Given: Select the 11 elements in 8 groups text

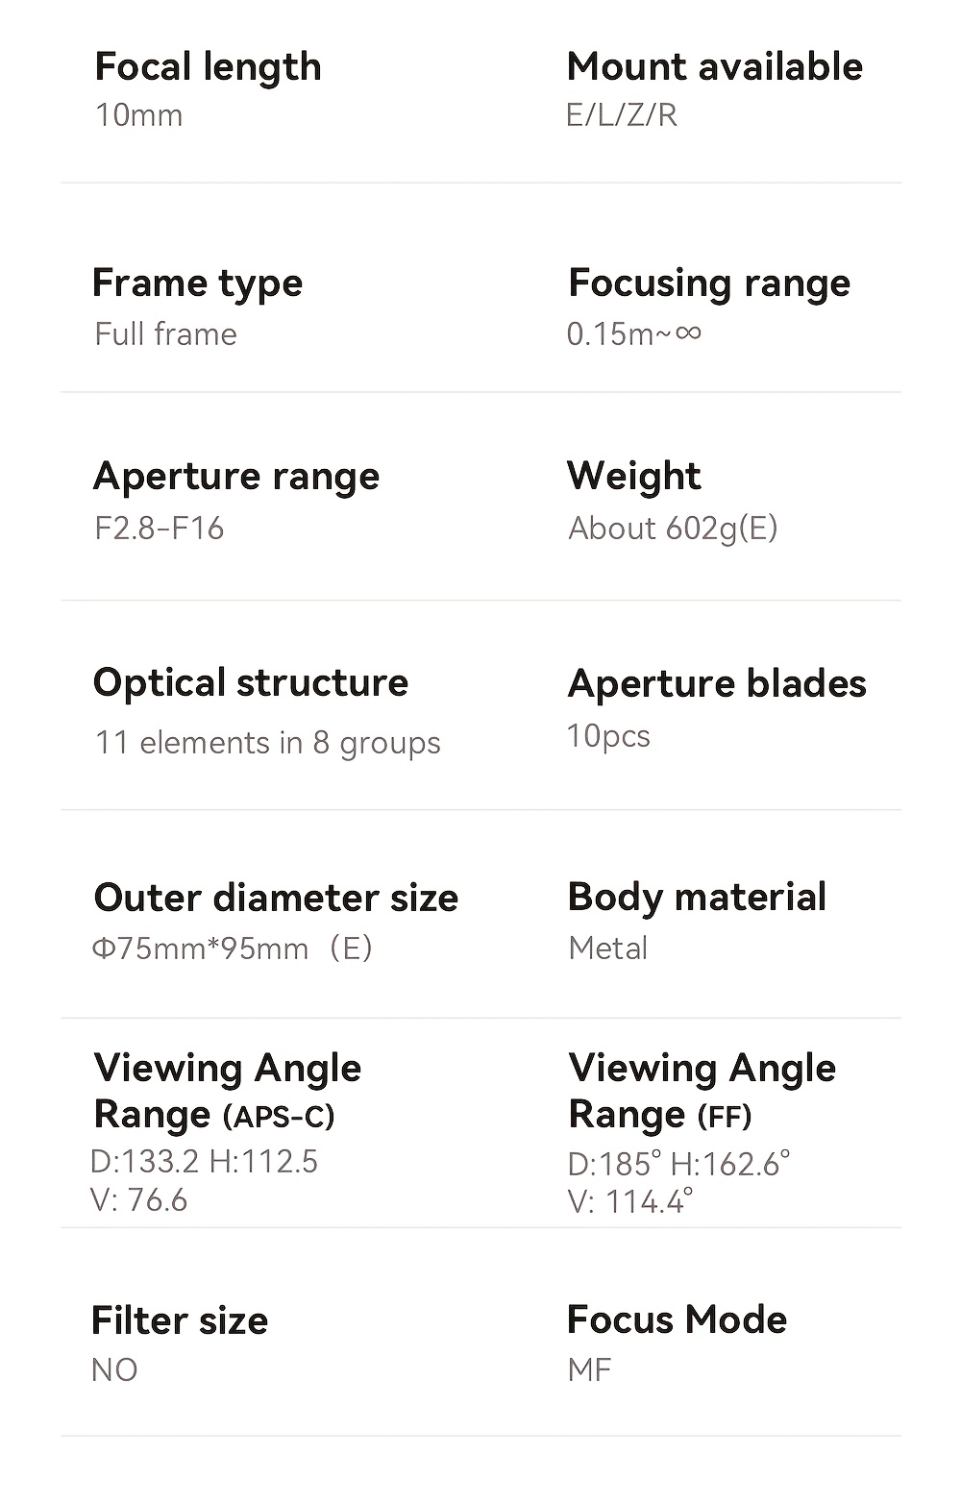Looking at the screenshot, I should coord(267,744).
